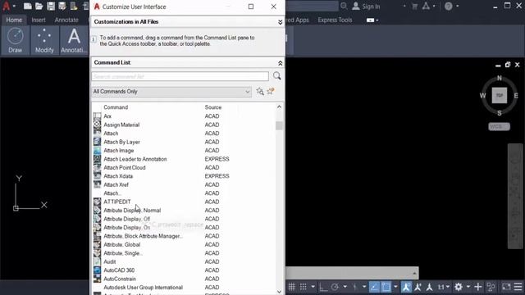525x295 pixels.
Task: Select Autodesk User Group International row
Action: tap(184, 288)
